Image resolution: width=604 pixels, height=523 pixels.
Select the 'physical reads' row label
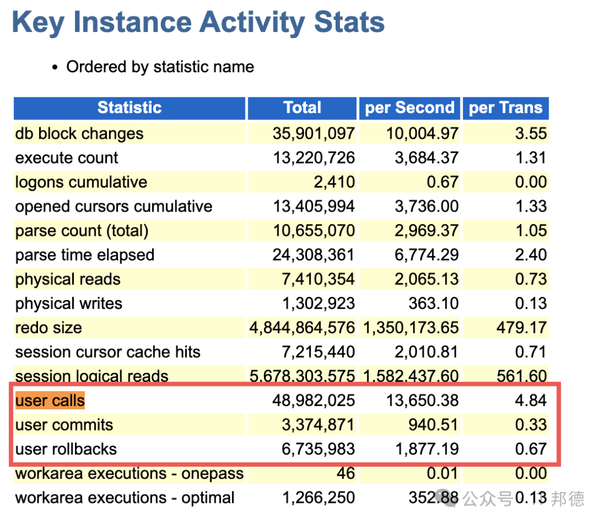(68, 279)
